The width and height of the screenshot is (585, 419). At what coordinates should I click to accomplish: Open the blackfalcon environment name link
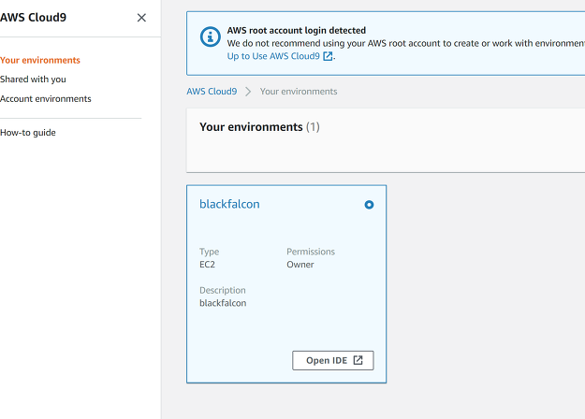(x=229, y=204)
